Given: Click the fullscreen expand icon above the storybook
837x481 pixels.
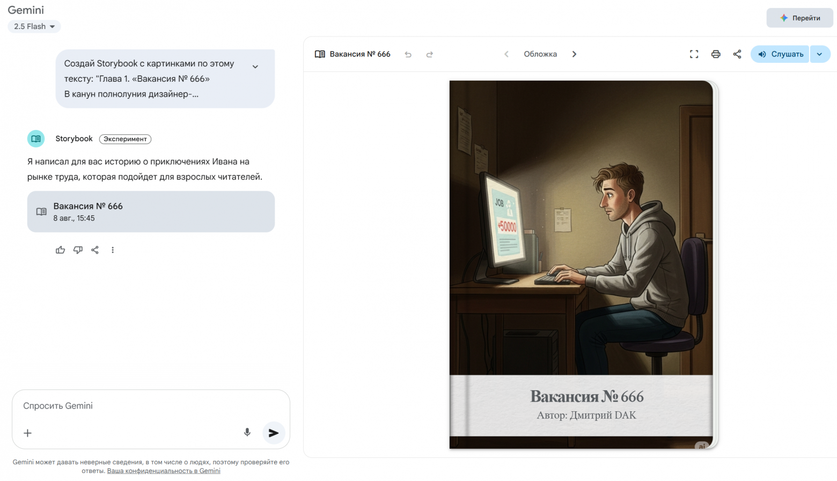Looking at the screenshot, I should [x=694, y=54].
